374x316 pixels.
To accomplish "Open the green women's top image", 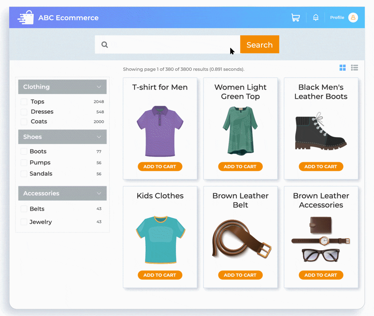I will (x=240, y=131).
